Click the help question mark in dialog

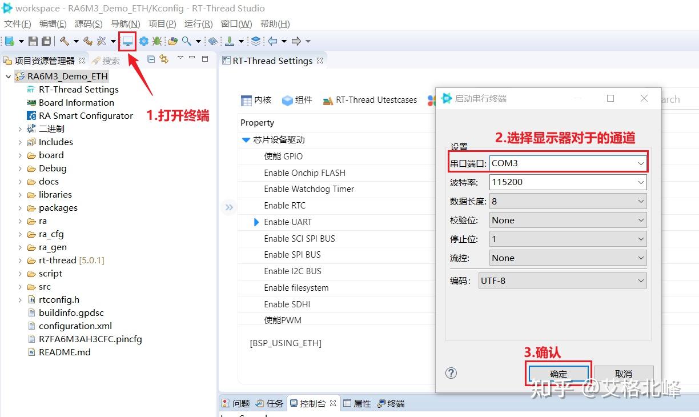[x=451, y=373]
